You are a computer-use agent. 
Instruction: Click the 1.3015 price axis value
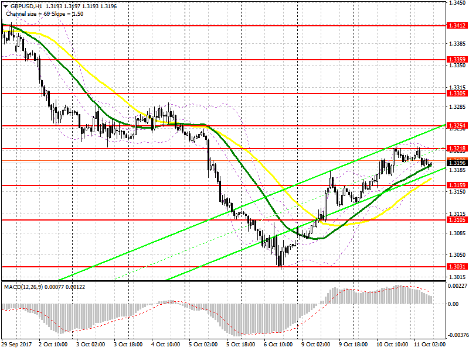coord(458,277)
